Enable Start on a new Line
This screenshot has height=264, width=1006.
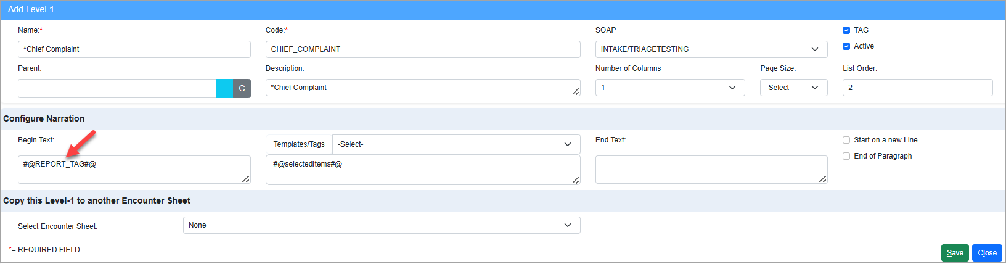point(846,140)
